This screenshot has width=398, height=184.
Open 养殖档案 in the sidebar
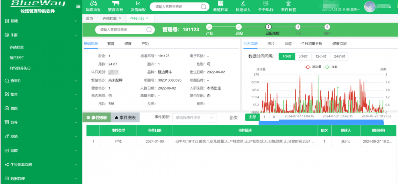coord(17,47)
